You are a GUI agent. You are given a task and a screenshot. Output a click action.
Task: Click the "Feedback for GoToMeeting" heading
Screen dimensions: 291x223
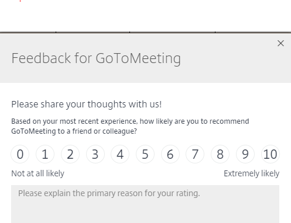click(x=96, y=58)
